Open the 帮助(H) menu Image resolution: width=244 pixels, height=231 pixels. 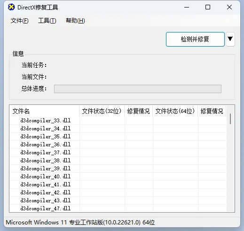pyautogui.click(x=75, y=21)
